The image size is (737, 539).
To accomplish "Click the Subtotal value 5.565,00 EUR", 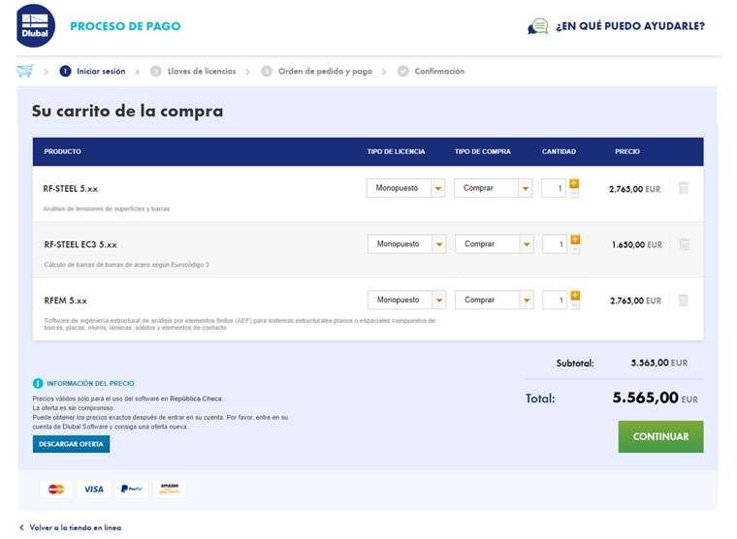I will coord(659,363).
